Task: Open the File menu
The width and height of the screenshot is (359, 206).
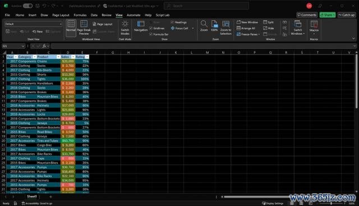Action: pos(7,15)
